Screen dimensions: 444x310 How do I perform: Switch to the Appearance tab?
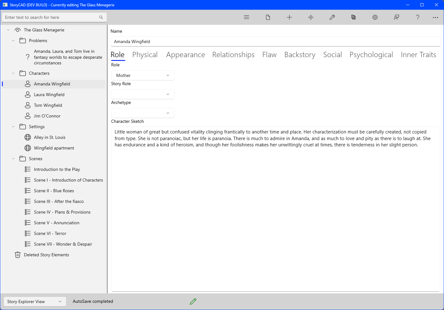(185, 55)
